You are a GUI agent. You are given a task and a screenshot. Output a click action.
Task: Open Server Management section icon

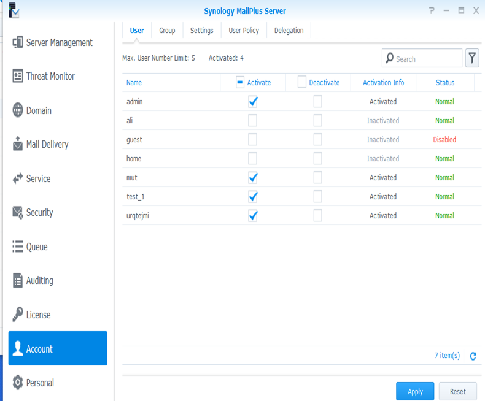click(x=18, y=42)
